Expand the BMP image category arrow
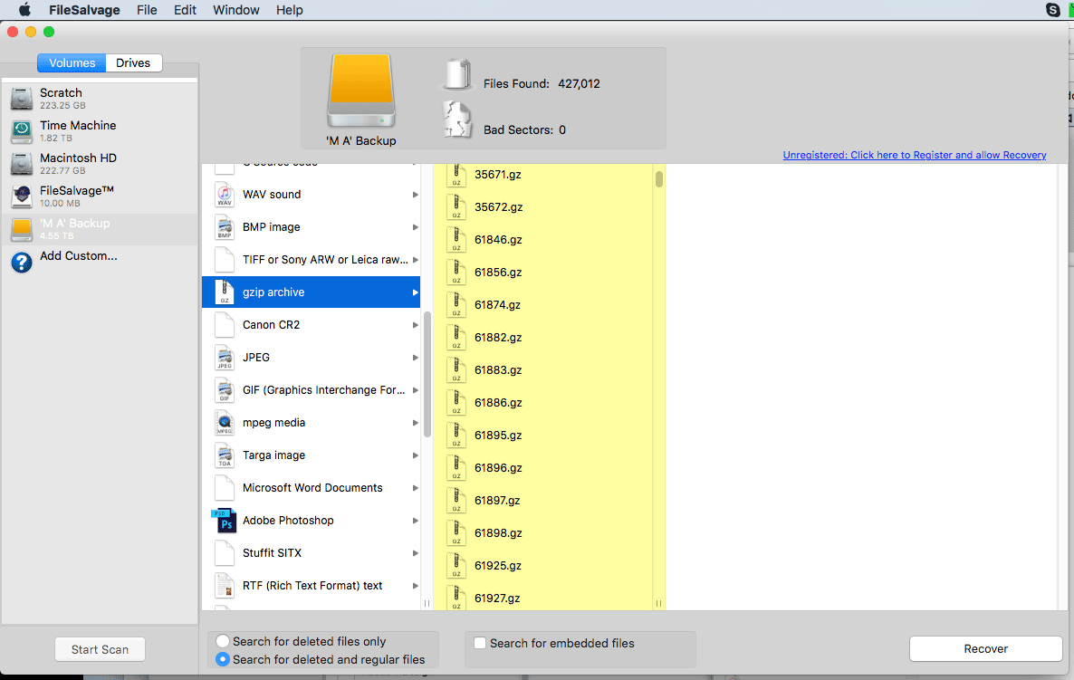This screenshot has height=680, width=1074. (415, 227)
